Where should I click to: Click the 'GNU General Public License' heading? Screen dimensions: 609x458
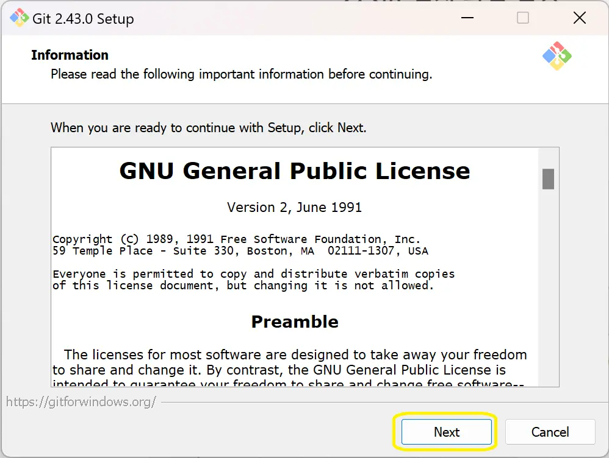[x=295, y=171]
